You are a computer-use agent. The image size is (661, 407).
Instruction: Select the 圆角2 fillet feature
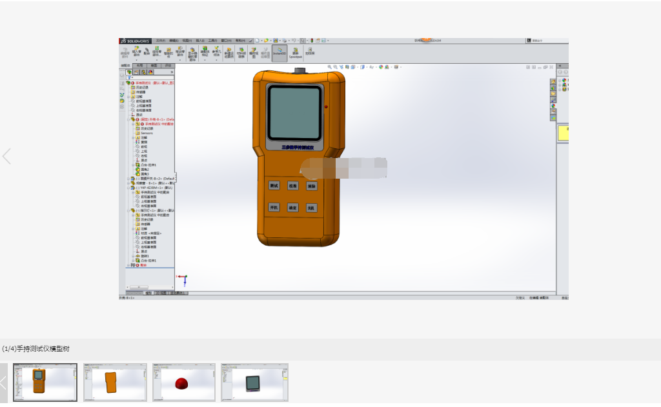(145, 170)
